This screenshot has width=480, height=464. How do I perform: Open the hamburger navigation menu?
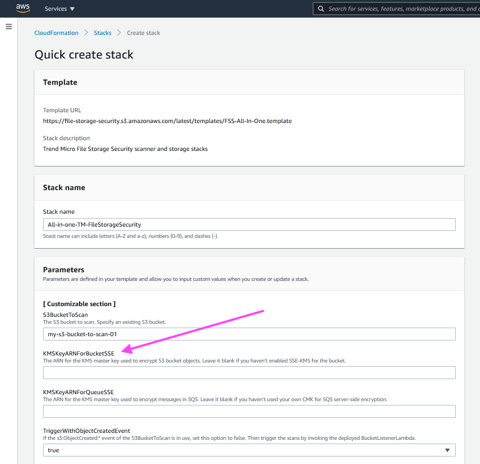click(x=9, y=26)
